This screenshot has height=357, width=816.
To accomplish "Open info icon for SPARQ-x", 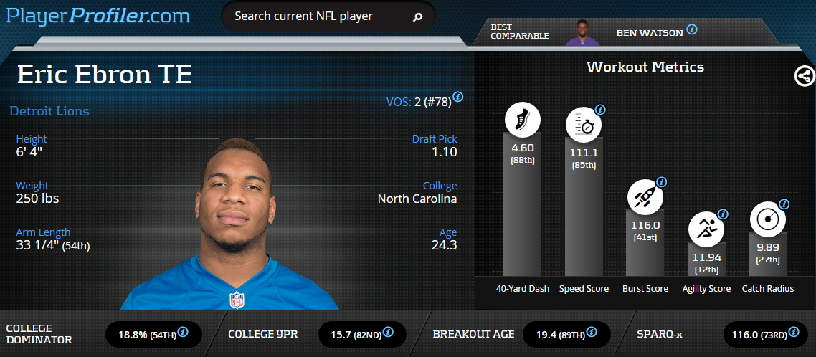I will tap(793, 332).
